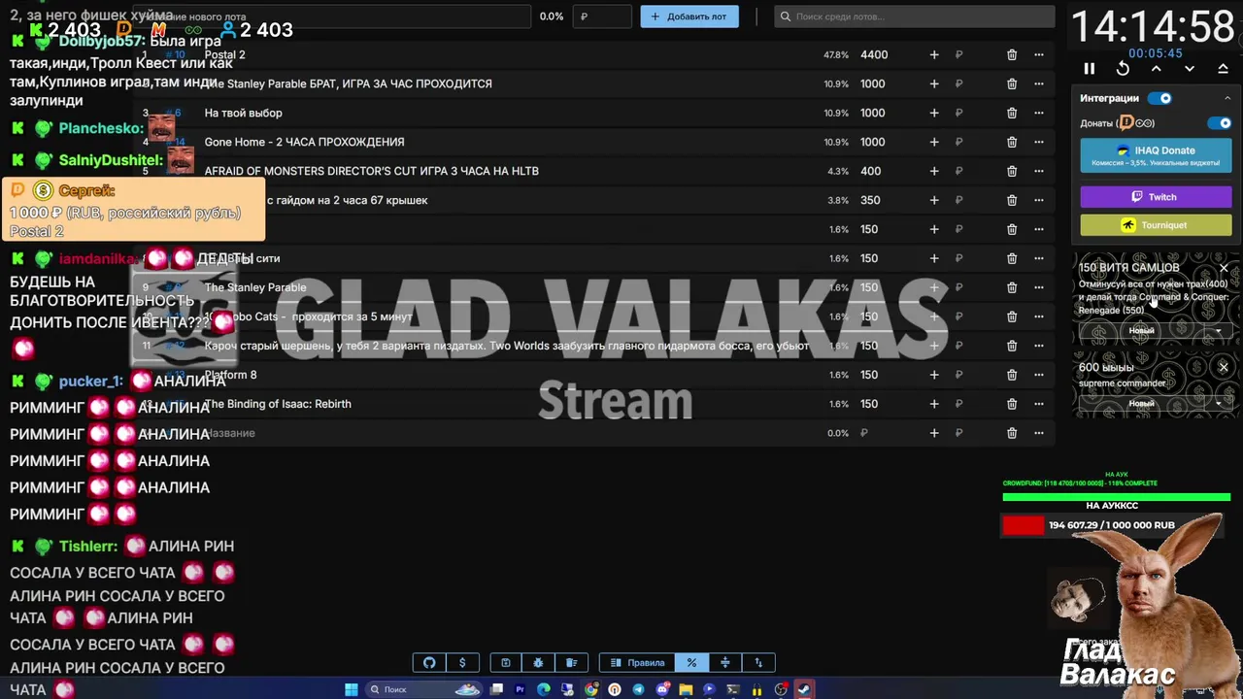Click dollar sign icon in bottom toolbar
This screenshot has width=1243, height=699.
pyautogui.click(x=462, y=663)
